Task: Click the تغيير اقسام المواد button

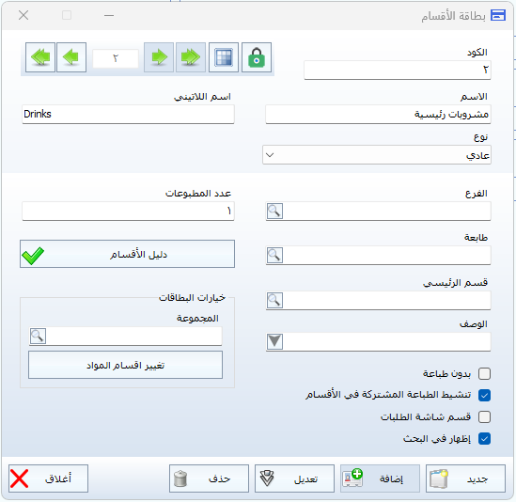Action: (125, 365)
